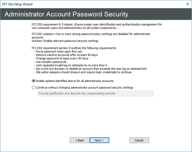
Task: Click the 'Administrator Account Password Security' heading
Action: click(x=66, y=14)
